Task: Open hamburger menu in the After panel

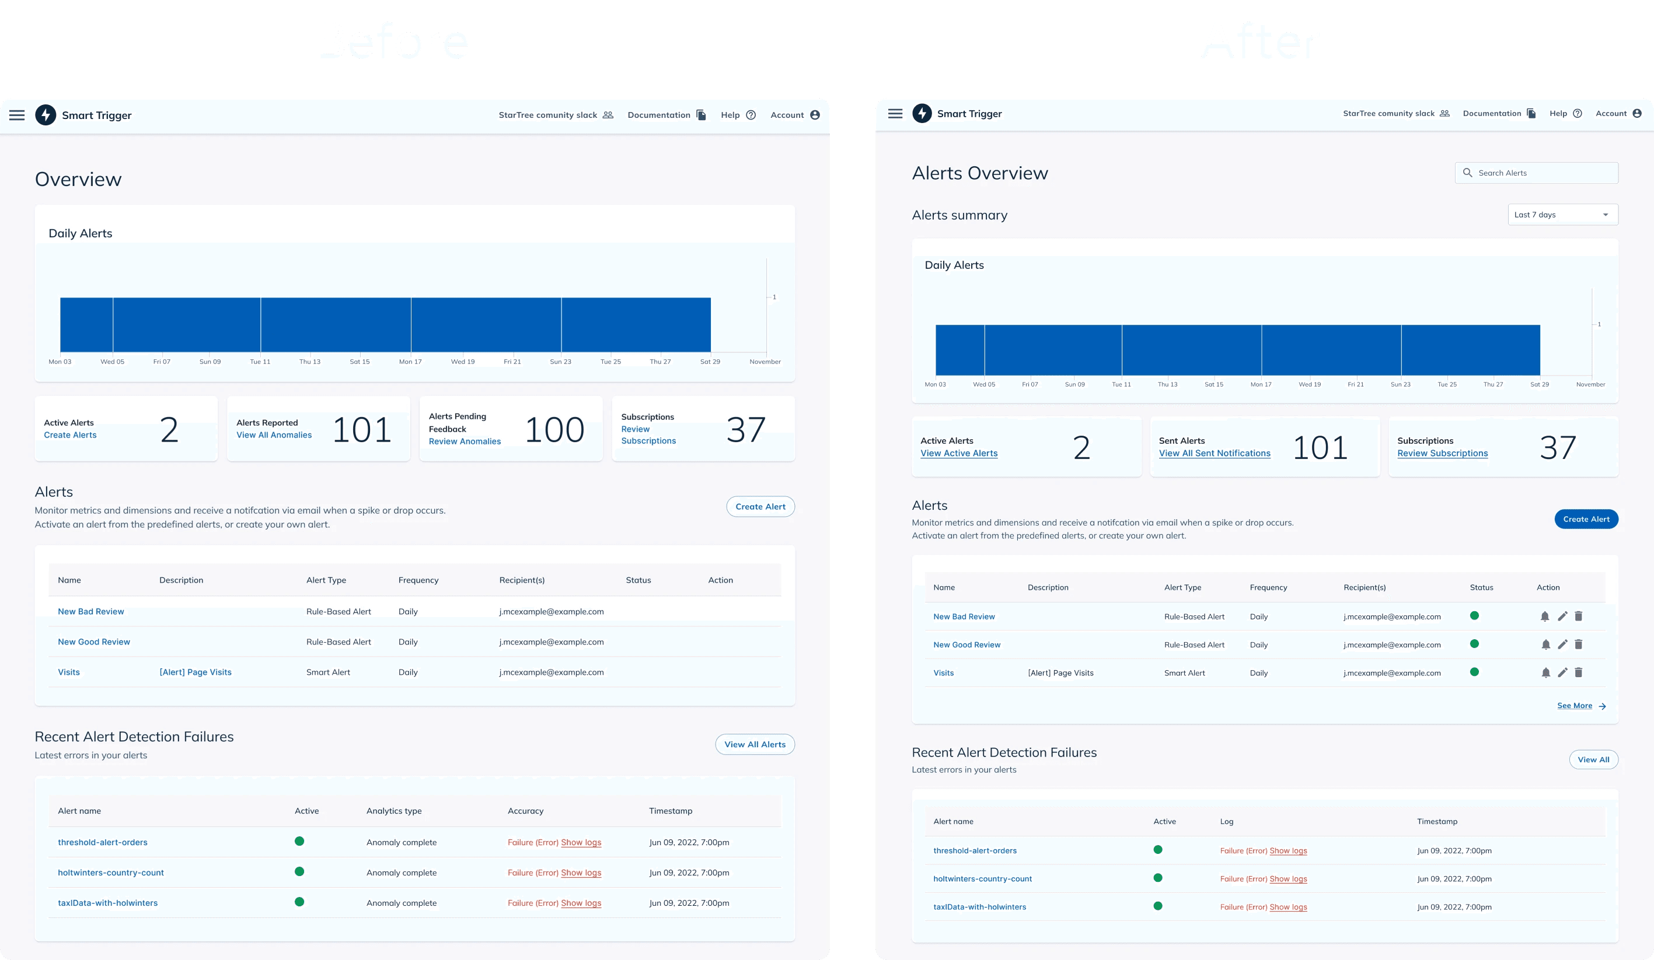Action: point(895,114)
